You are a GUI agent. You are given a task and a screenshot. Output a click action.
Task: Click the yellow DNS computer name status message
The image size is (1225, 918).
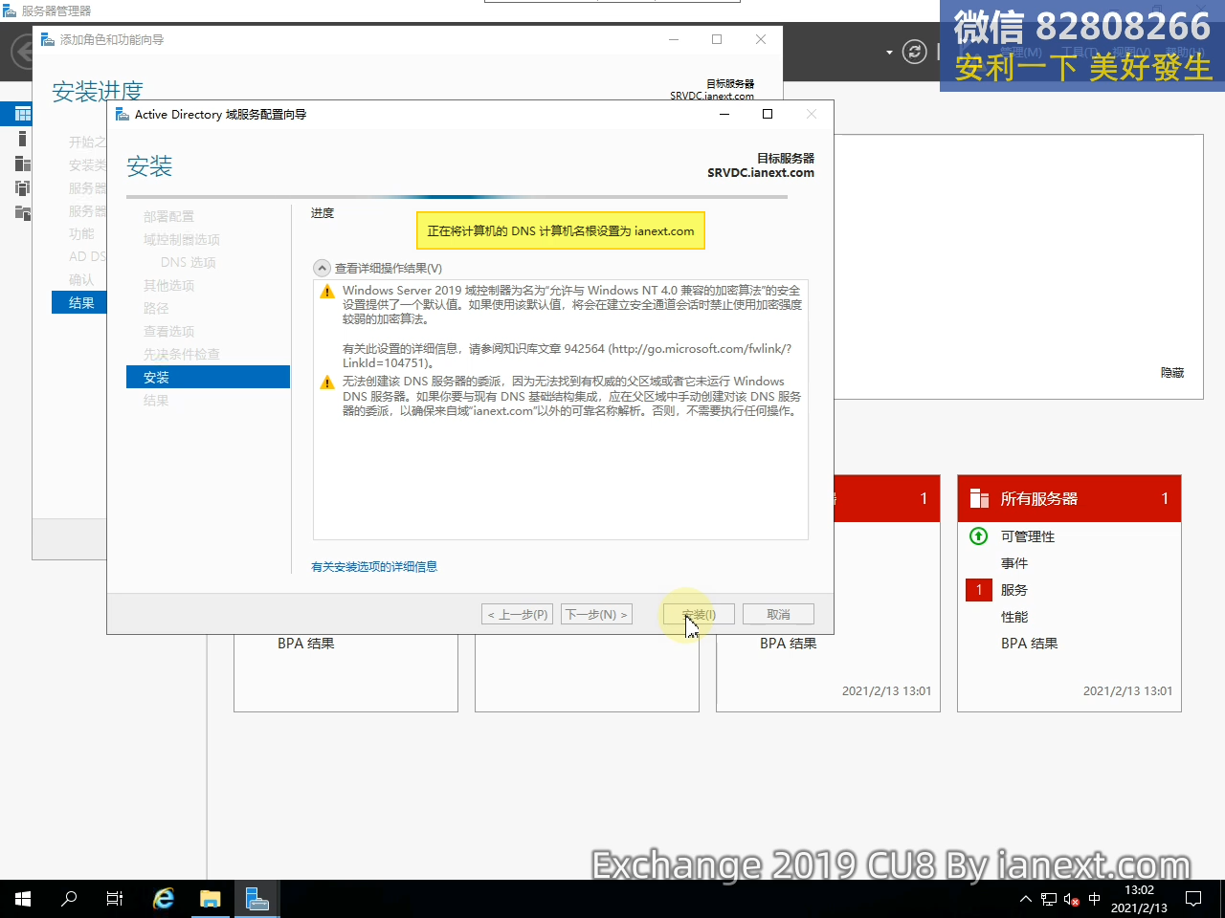point(561,230)
